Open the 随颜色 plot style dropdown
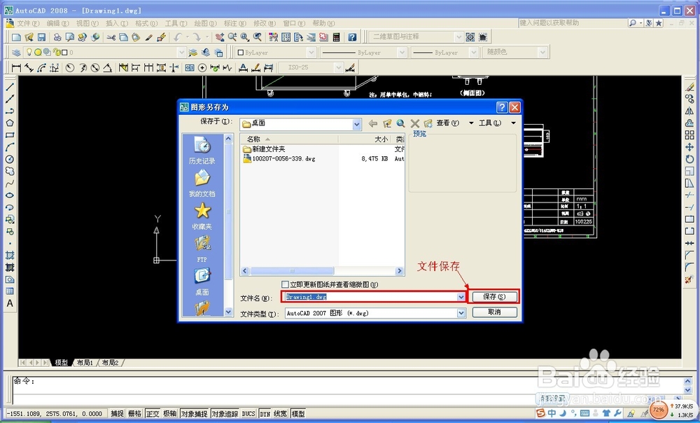Viewport: 700px width, 423px height. coord(542,53)
